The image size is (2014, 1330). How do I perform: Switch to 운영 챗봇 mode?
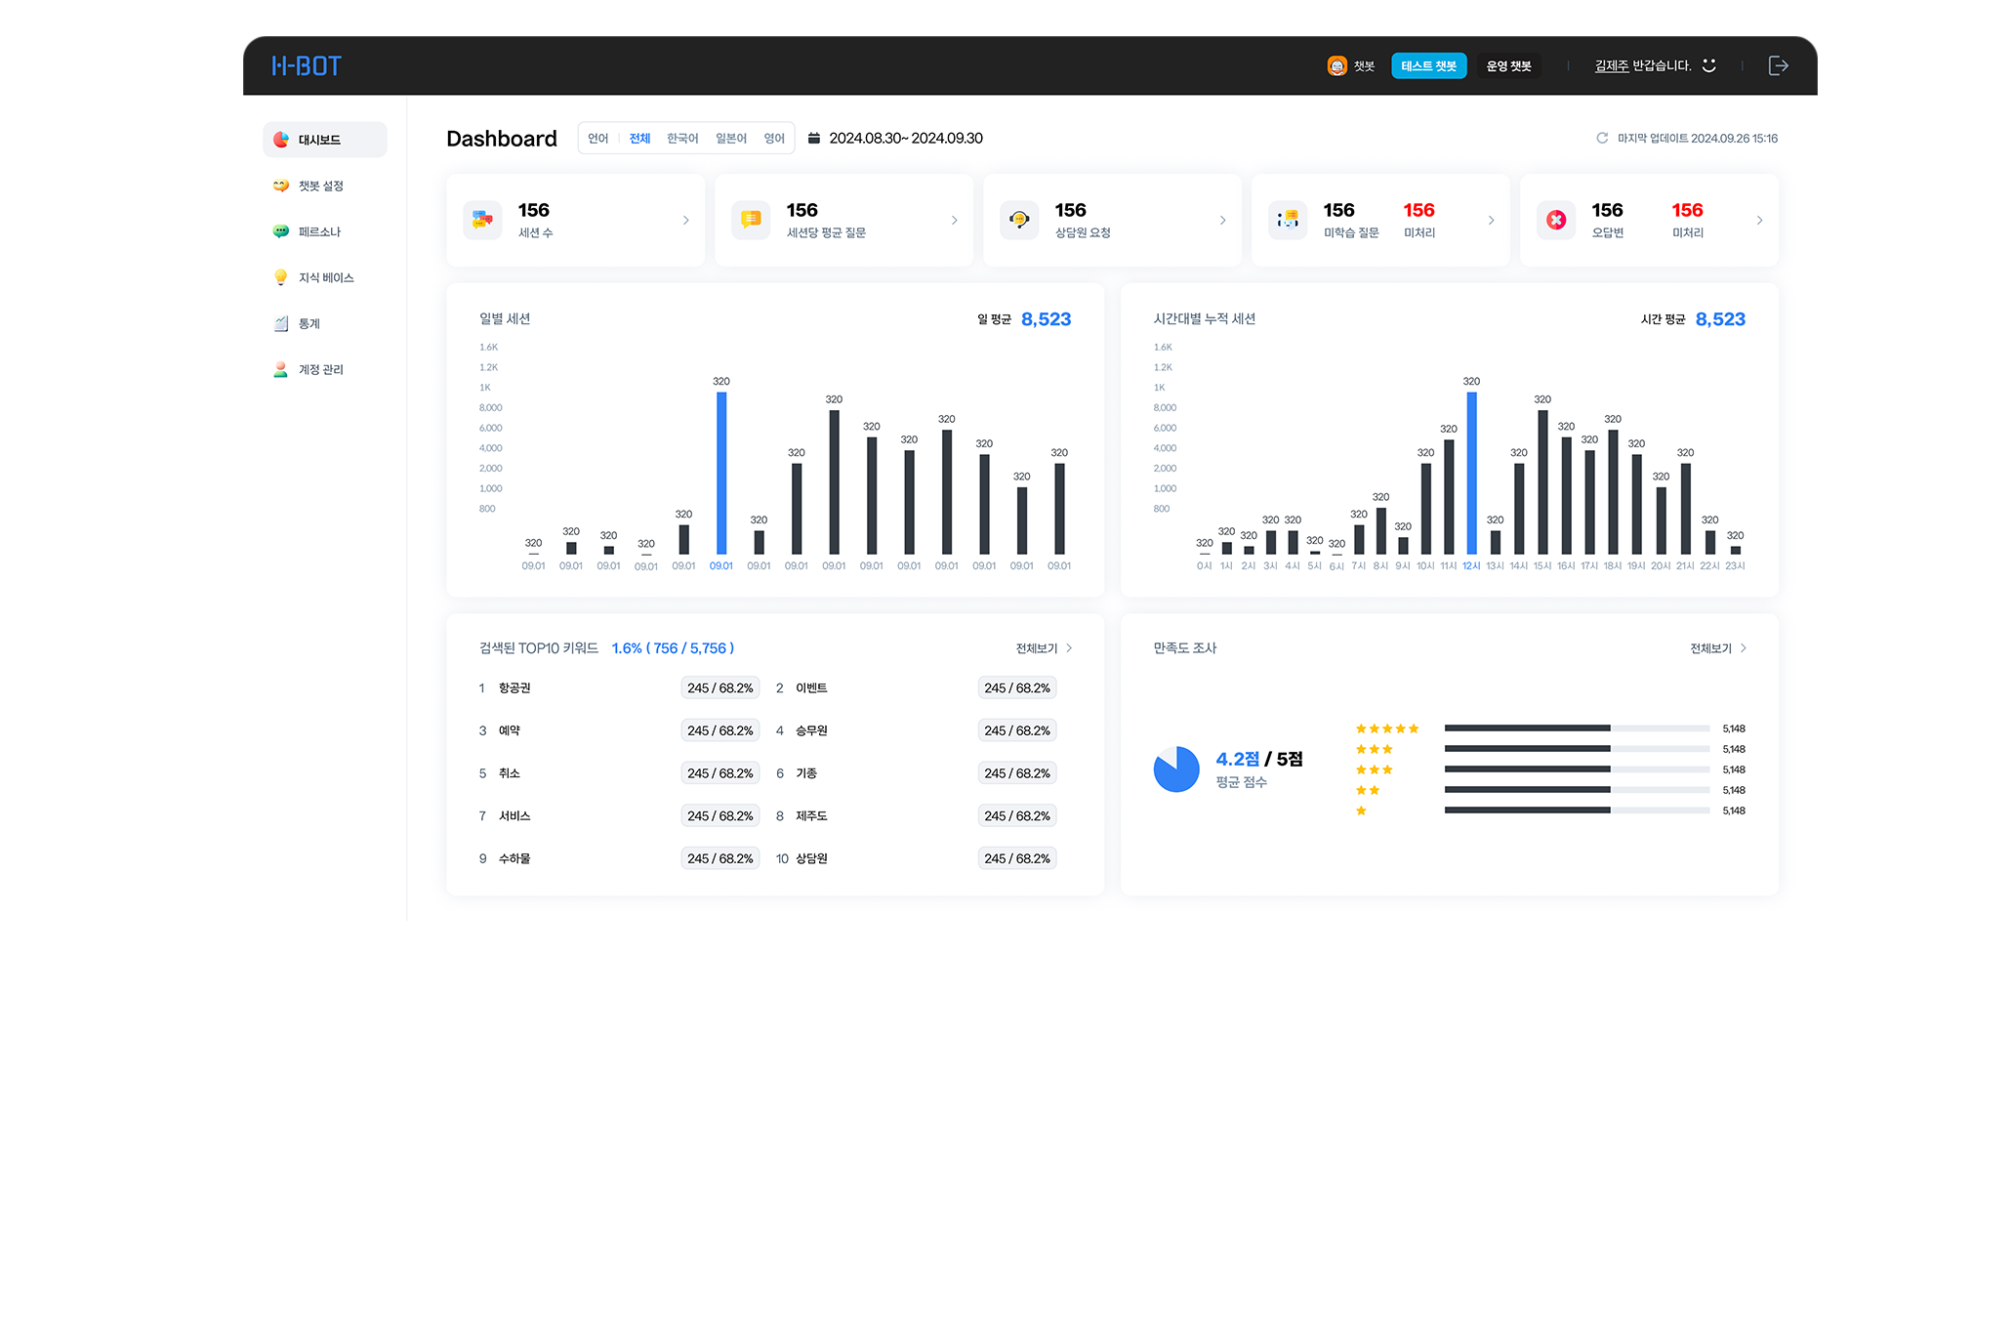(x=1508, y=64)
